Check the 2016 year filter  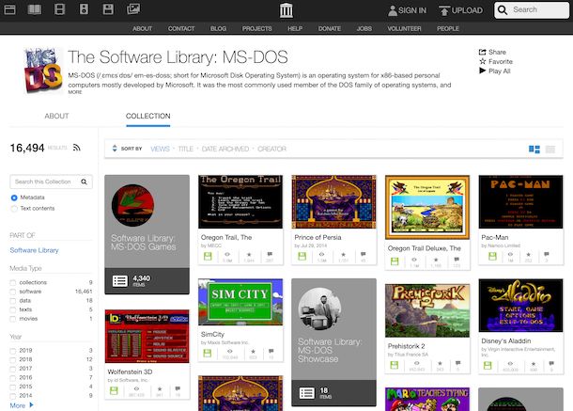(x=13, y=378)
